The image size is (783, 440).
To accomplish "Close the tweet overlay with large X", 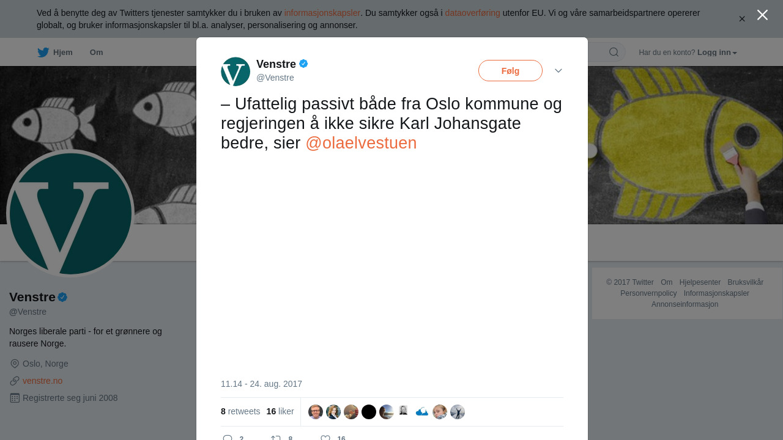I will [x=762, y=15].
